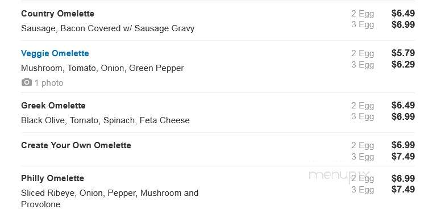This screenshot has height=222, width=441.
Task: Click the Sausage, Bacon Covered w/ Sausage Gravy description
Action: tap(108, 28)
